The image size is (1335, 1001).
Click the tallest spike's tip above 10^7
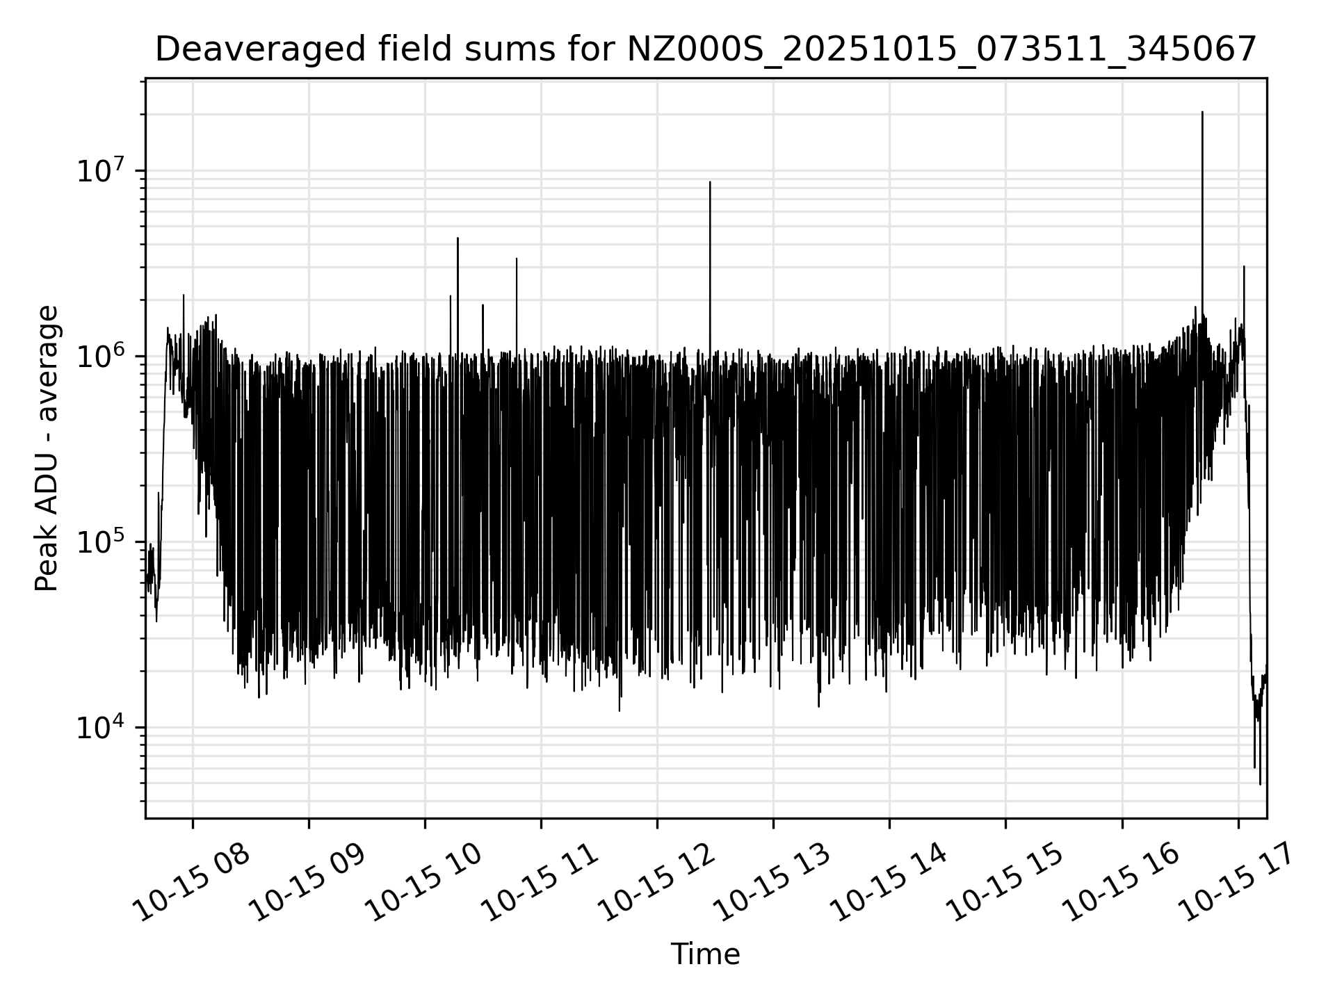point(1202,113)
